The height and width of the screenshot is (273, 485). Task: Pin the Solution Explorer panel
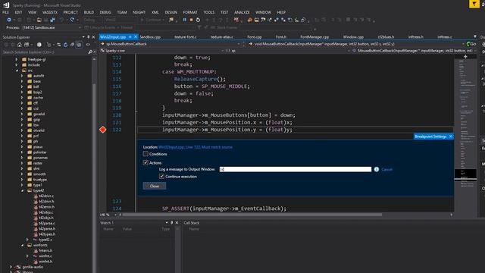point(88,37)
